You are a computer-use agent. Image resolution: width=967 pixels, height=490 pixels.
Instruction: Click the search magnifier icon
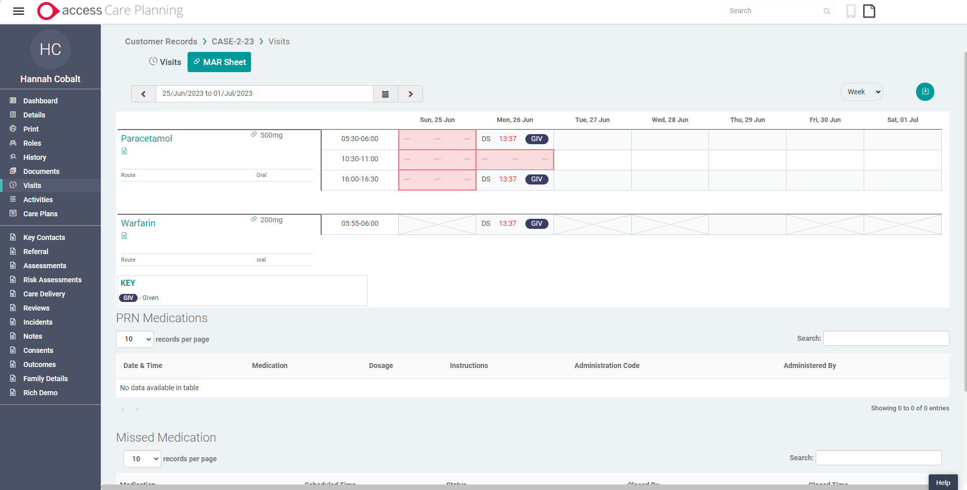[826, 11]
